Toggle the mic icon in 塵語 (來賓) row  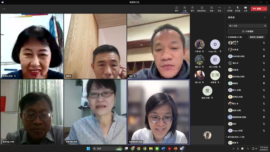click(264, 110)
